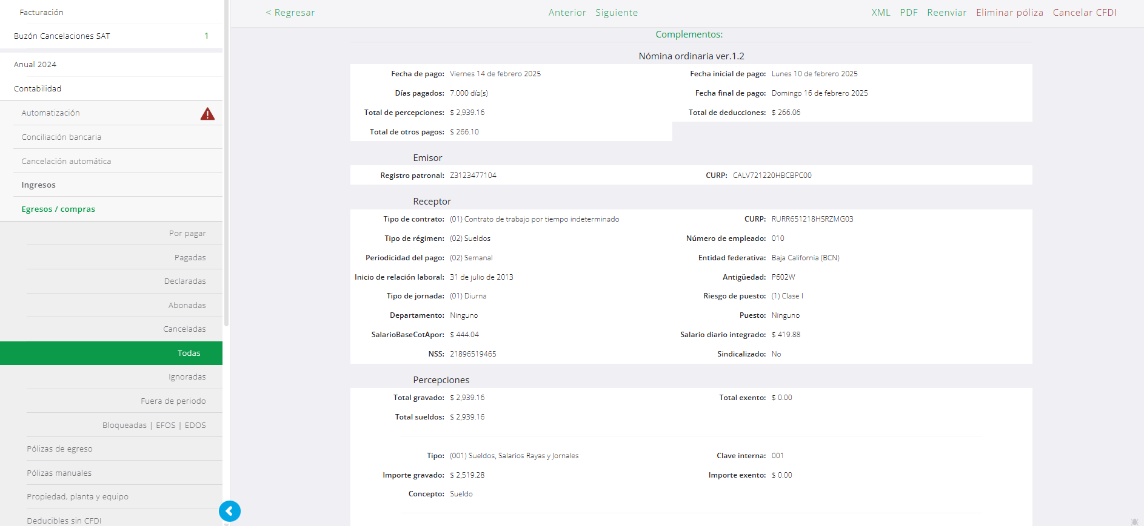Expand the Contabilidad section
Image resolution: width=1144 pixels, height=526 pixels.
point(38,89)
